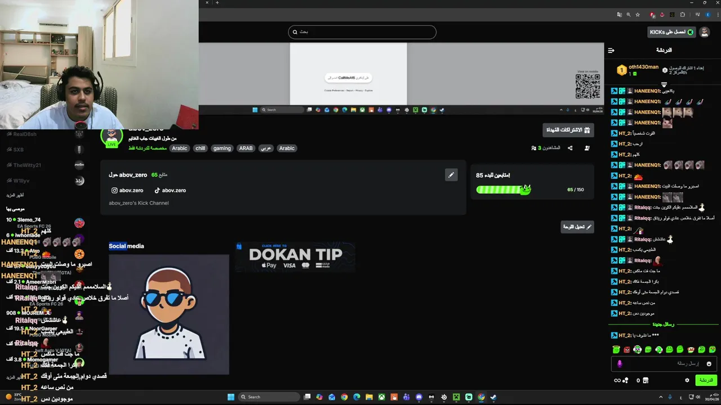Open the taskbar volume icon
Screen dimensions: 721x405
click(x=698, y=397)
